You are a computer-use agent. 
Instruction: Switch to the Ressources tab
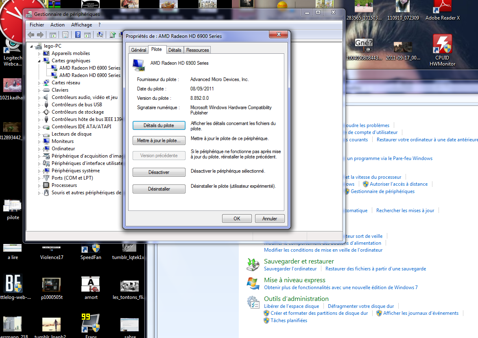(x=197, y=50)
